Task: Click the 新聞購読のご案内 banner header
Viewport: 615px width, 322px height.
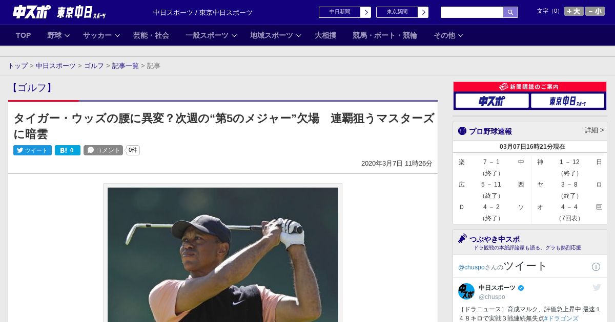Action: click(x=530, y=87)
